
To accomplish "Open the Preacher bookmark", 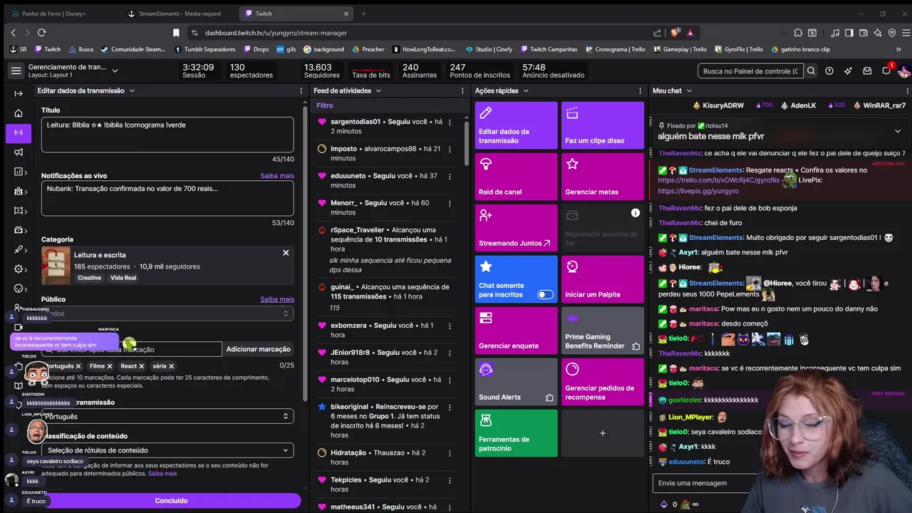I will 368,49.
